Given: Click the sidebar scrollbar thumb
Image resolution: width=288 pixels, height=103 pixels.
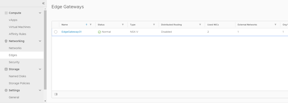Looking at the screenshot, I should [45, 50].
